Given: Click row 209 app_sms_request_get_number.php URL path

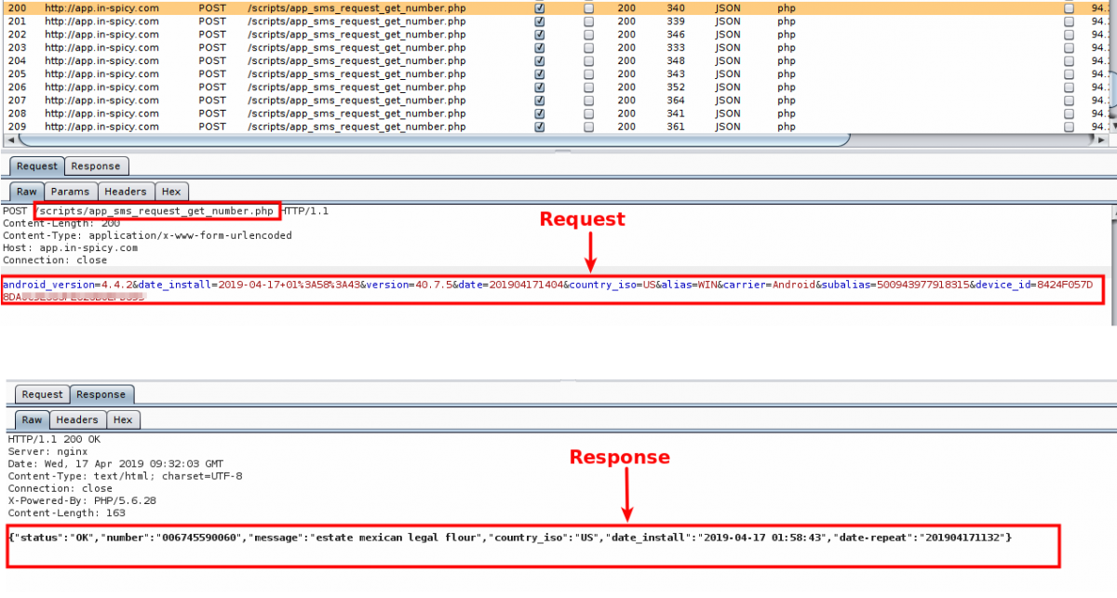Looking at the screenshot, I should click(357, 126).
